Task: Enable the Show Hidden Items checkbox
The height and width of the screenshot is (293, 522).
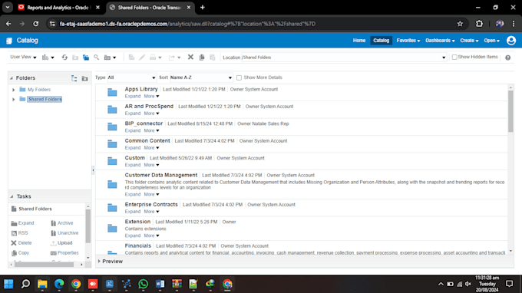Action: (x=454, y=58)
